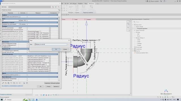This screenshot has height=101, width=181.
Task: Click the Help question mark icon
Action: pos(164,1)
